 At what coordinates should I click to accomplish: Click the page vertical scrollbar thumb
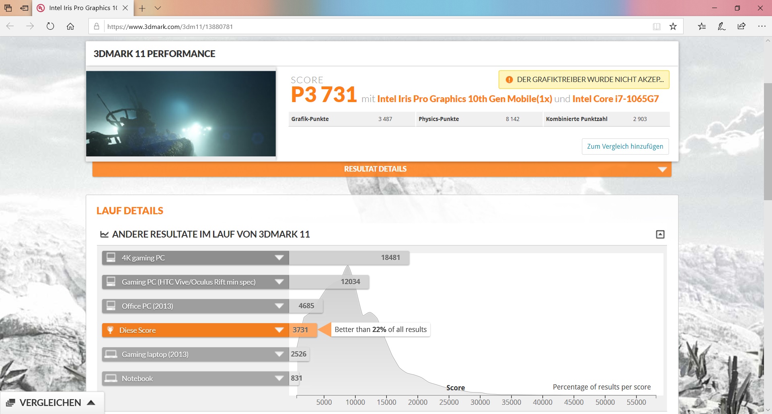click(x=768, y=141)
